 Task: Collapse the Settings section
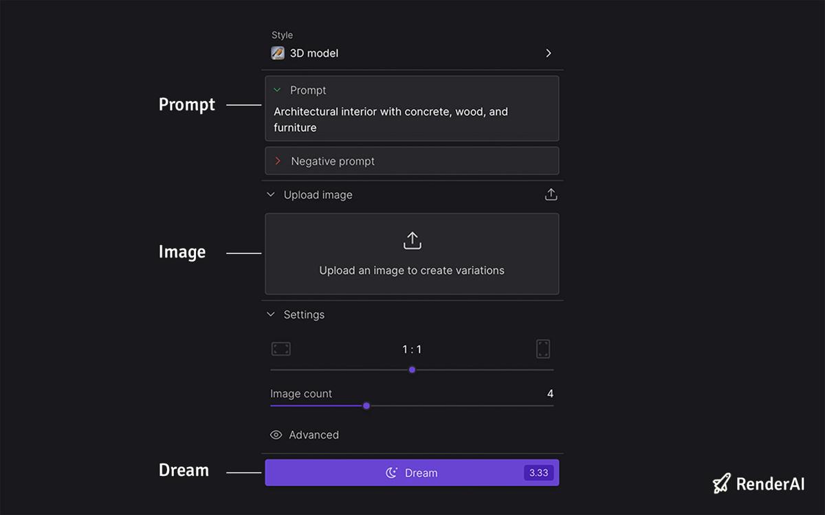pyautogui.click(x=271, y=314)
